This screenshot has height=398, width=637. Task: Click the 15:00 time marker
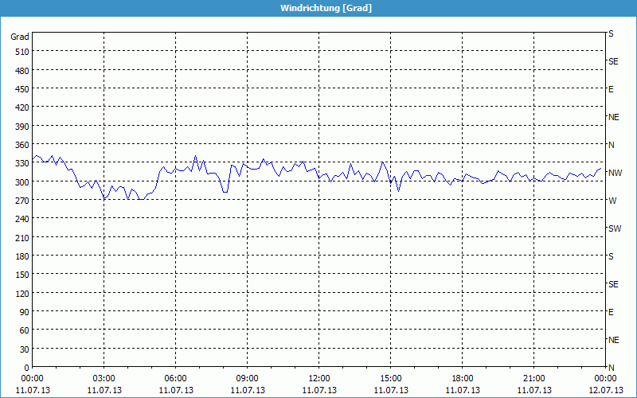(x=391, y=378)
